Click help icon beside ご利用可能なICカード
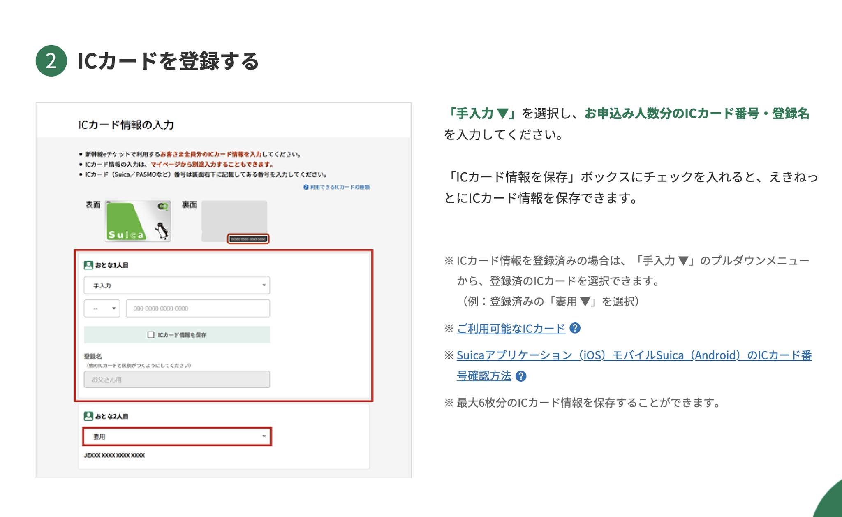This screenshot has height=517, width=842. [x=575, y=328]
